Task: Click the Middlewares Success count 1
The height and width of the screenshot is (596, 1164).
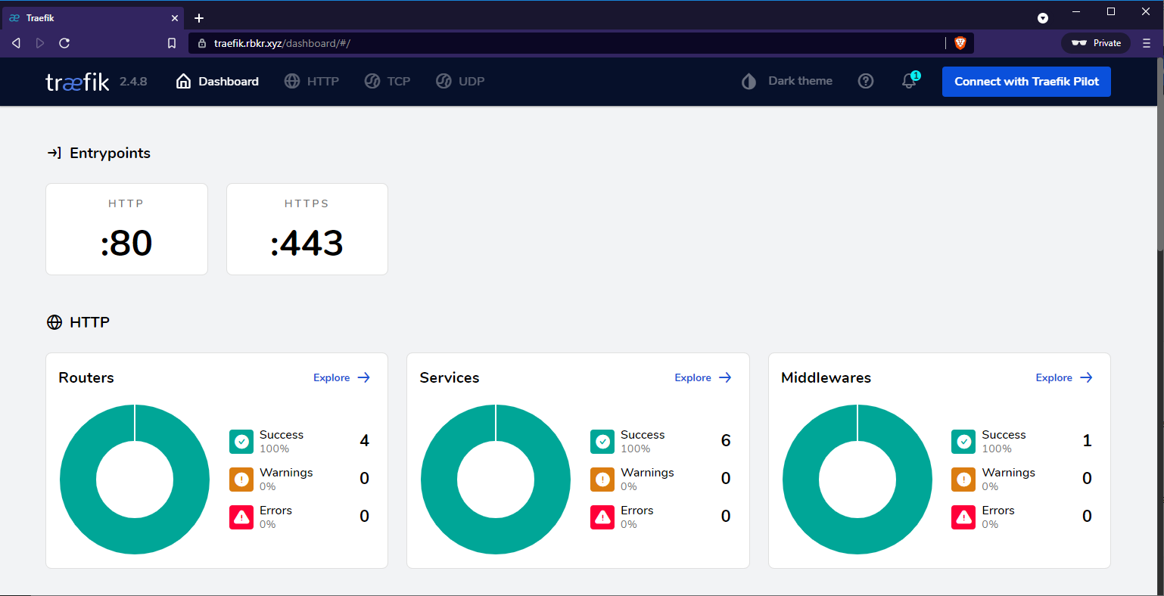Action: [1088, 441]
